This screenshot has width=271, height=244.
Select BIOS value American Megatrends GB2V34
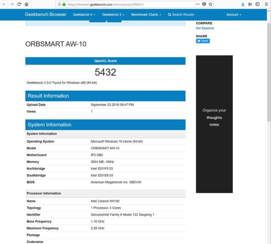pyautogui.click(x=116, y=182)
